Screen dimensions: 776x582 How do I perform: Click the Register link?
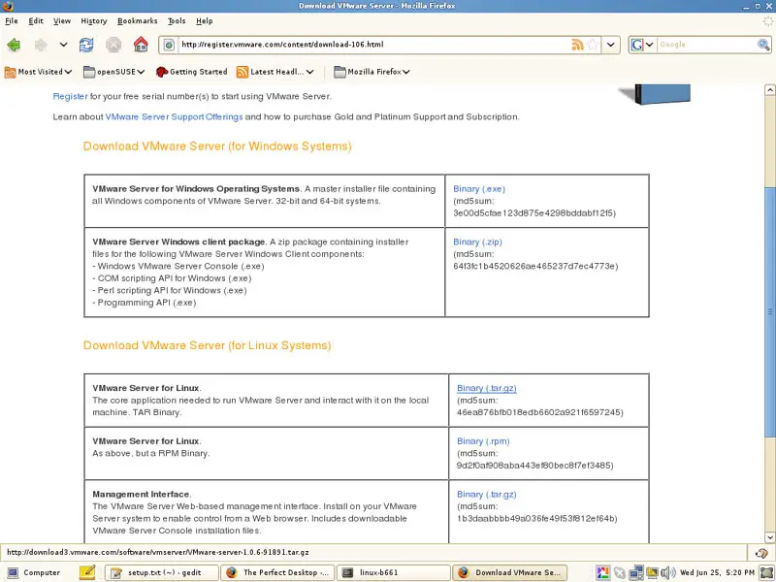(x=70, y=96)
